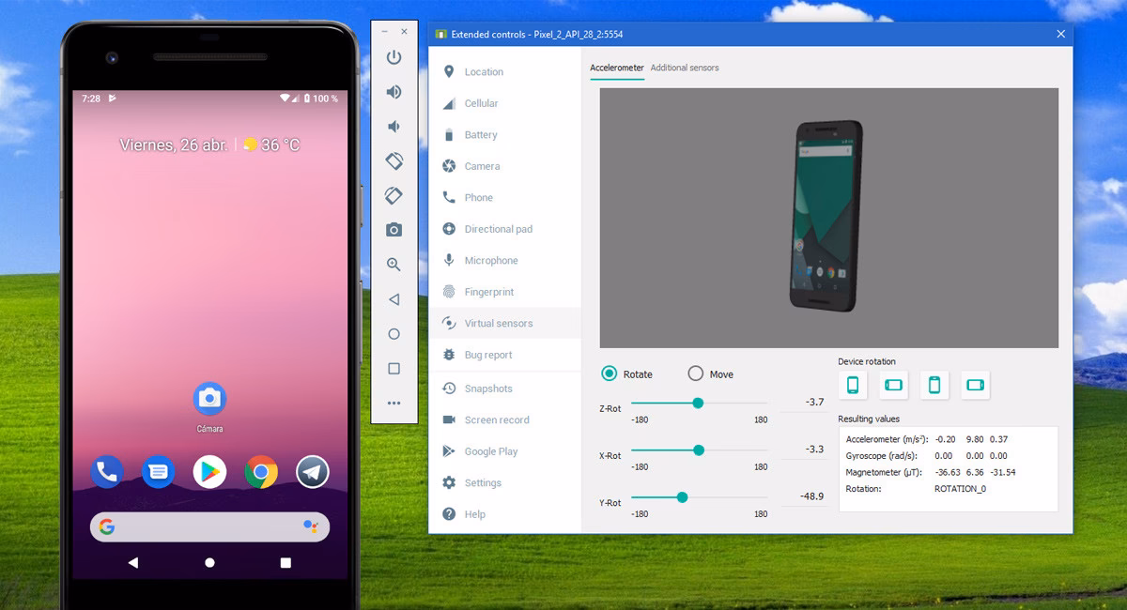Click the X-Rot slider handle
1127x610 pixels.
[x=699, y=450]
